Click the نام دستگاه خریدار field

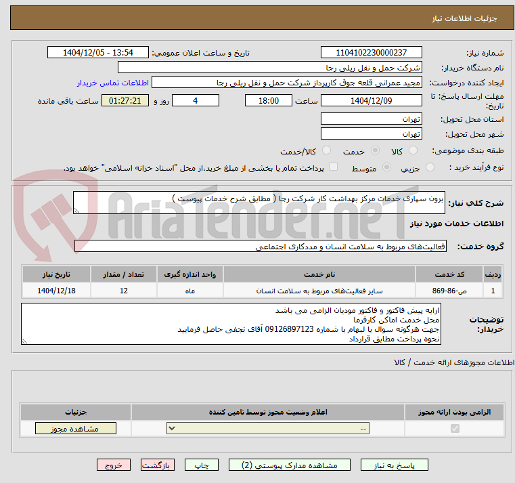point(269,68)
